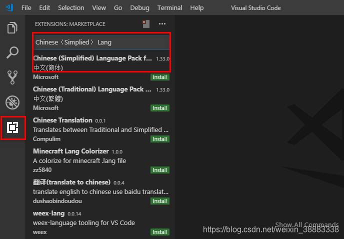This screenshot has width=344, height=239.
Task: Select the Chinese Translation extension title
Action: tap(62, 120)
